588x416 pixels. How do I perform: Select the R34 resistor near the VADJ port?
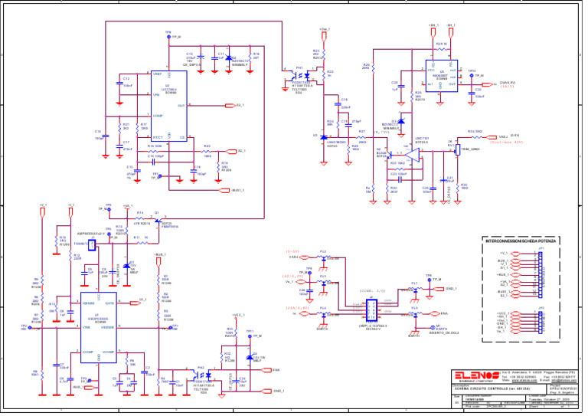click(x=475, y=137)
